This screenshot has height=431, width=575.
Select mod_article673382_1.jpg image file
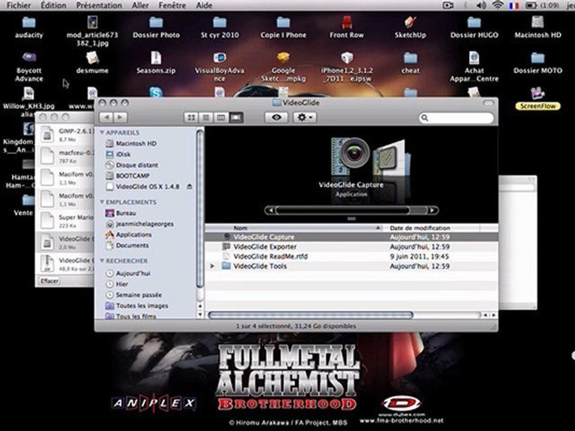(x=92, y=23)
